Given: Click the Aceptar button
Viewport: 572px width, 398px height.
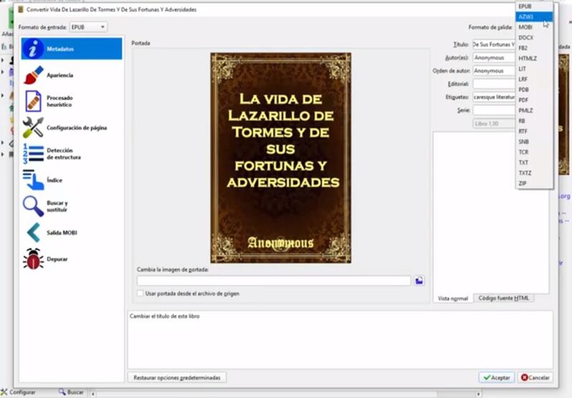Looking at the screenshot, I should point(496,377).
